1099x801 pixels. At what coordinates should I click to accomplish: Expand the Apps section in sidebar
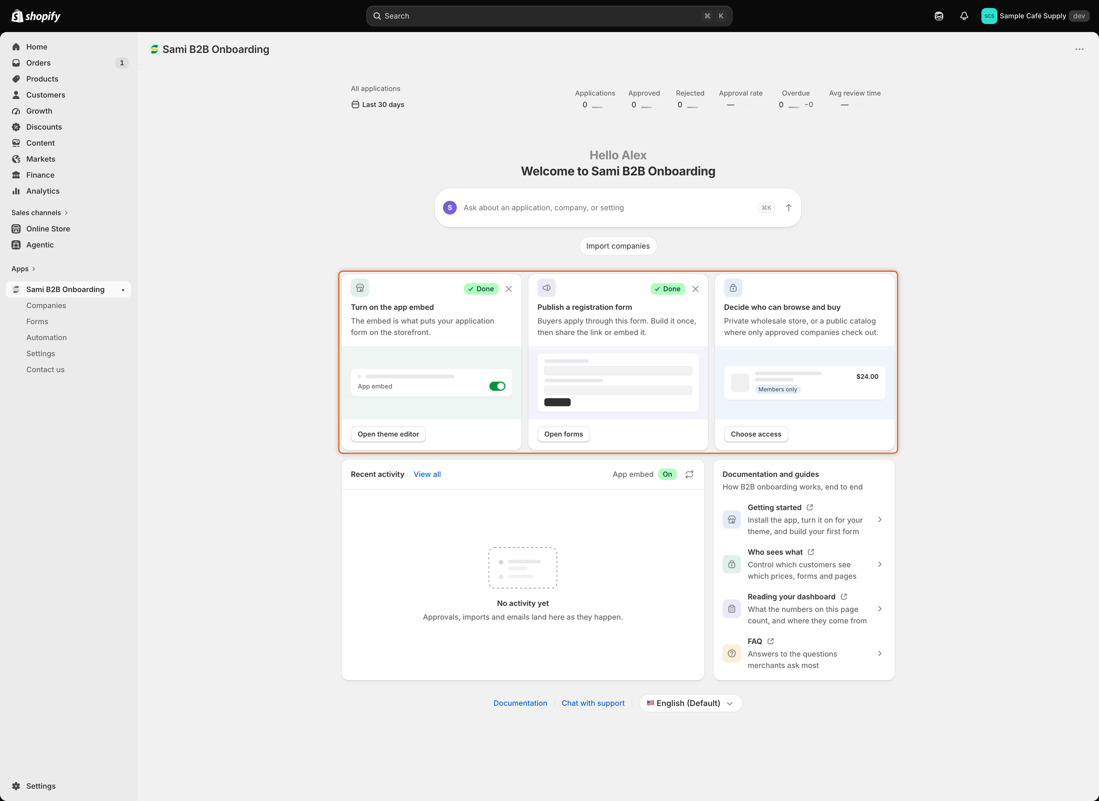click(x=23, y=269)
